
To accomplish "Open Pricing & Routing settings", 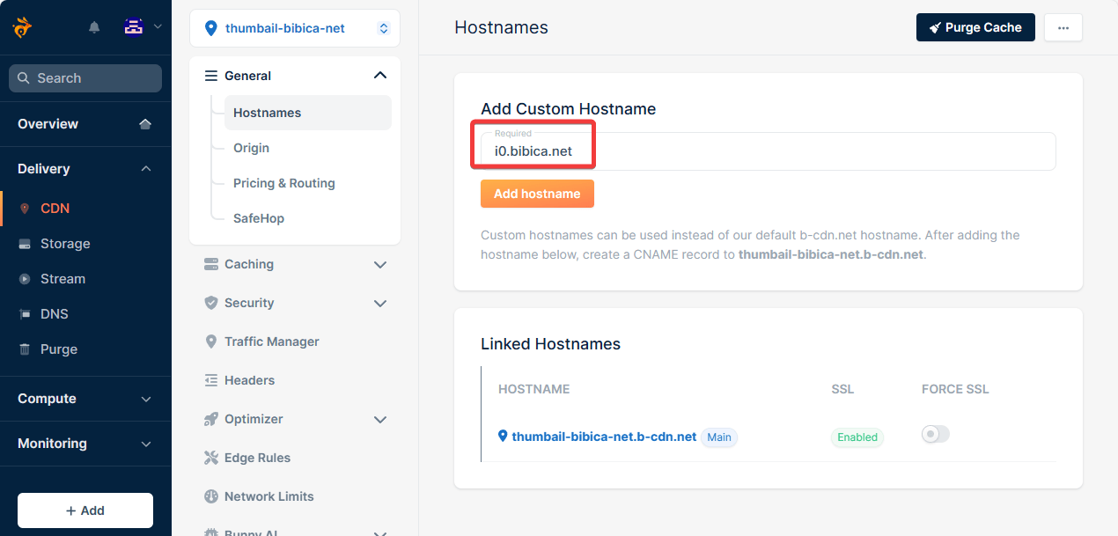I will point(284,183).
